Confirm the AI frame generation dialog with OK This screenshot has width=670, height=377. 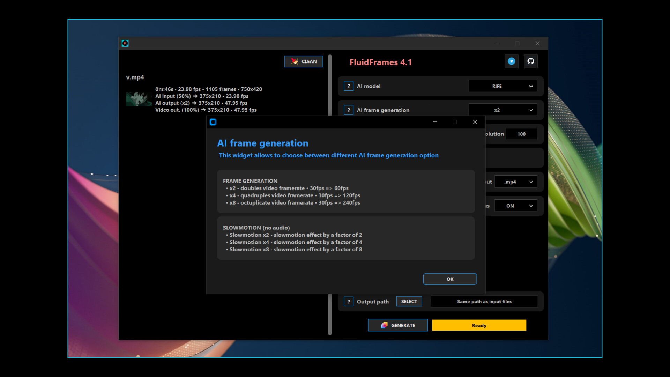450,279
